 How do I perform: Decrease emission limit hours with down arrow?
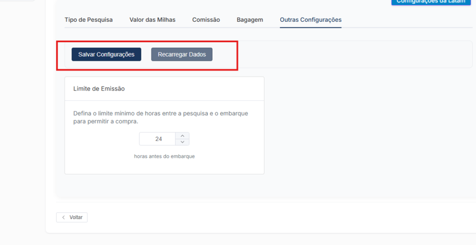[182, 142]
